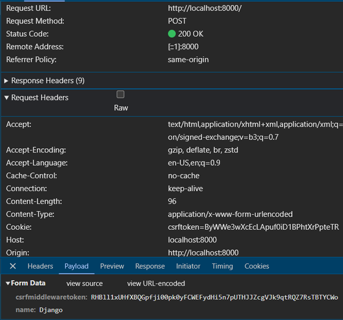Click the Origin: header name
Image resolution: width=343 pixels, height=320 pixels.
[x=18, y=253]
